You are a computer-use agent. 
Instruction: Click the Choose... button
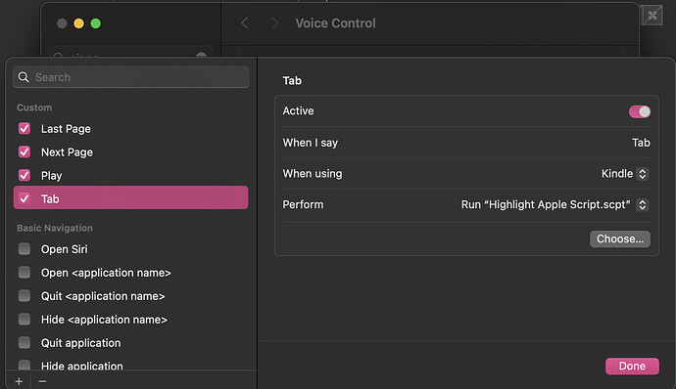tap(620, 238)
